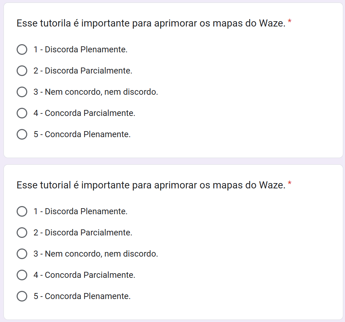Click label text 'Nem concordo, nem discordo' in 'tutorial' card
Screen dimensions: 345x322
(x=101, y=254)
